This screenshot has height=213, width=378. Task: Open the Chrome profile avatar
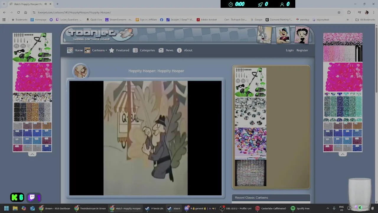pos(366,12)
